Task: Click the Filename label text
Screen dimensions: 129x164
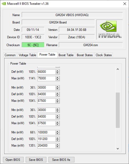Action: 52,45
